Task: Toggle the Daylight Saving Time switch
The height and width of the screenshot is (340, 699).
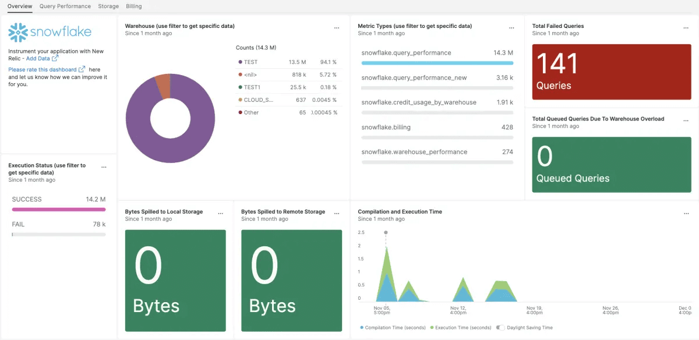Action: click(500, 328)
